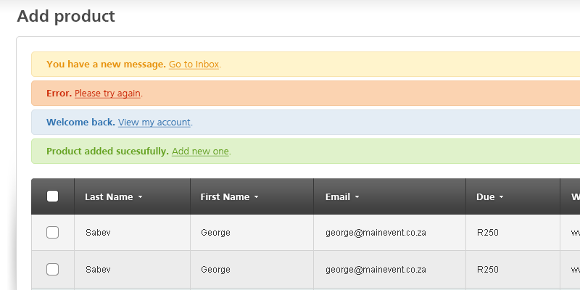Click the Email column sort arrow
The width and height of the screenshot is (580, 290).
click(357, 197)
